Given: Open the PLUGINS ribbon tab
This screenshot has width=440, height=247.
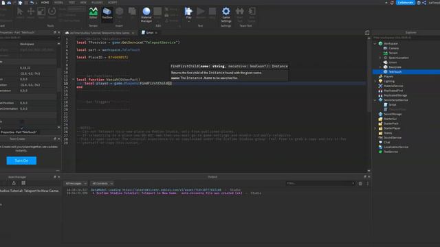Looking at the screenshot, I should click(97, 3).
